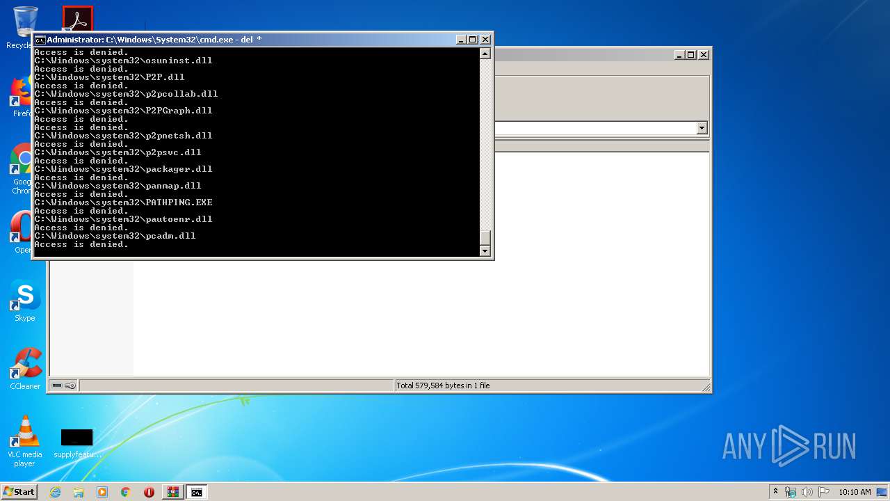
Task: Click the WinRAR status bar key icon
Action: (x=70, y=385)
